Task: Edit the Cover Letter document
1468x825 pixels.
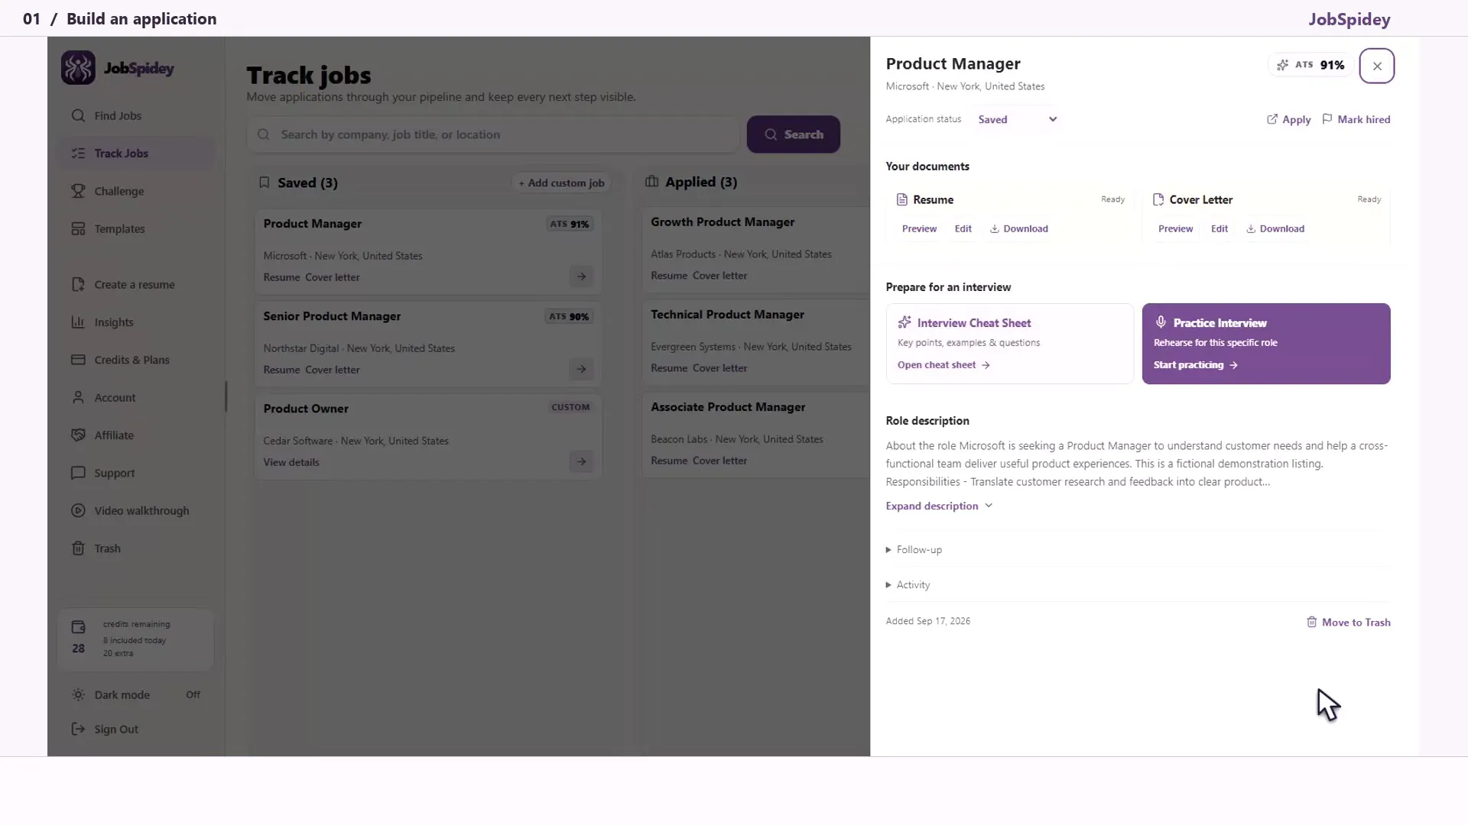Action: [x=1220, y=228]
